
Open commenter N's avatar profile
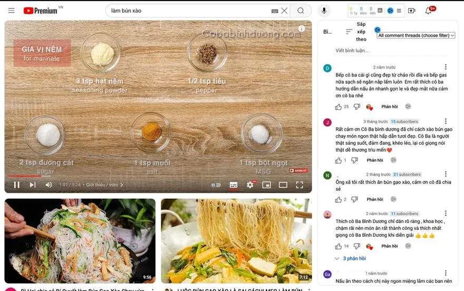[x=327, y=176]
